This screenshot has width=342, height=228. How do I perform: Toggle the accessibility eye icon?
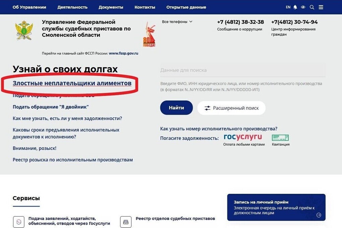[303, 7]
